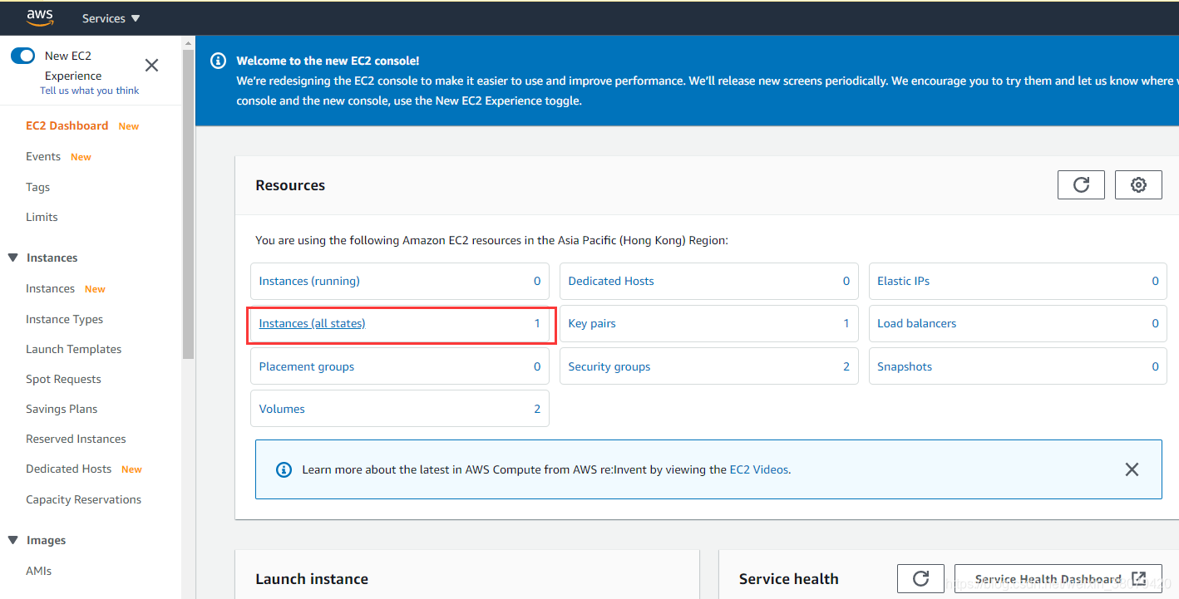
Task: Go to Reserved Instances
Action: point(76,439)
